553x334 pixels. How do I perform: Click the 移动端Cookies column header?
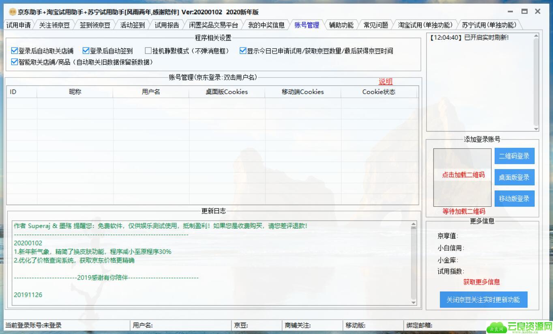point(303,92)
